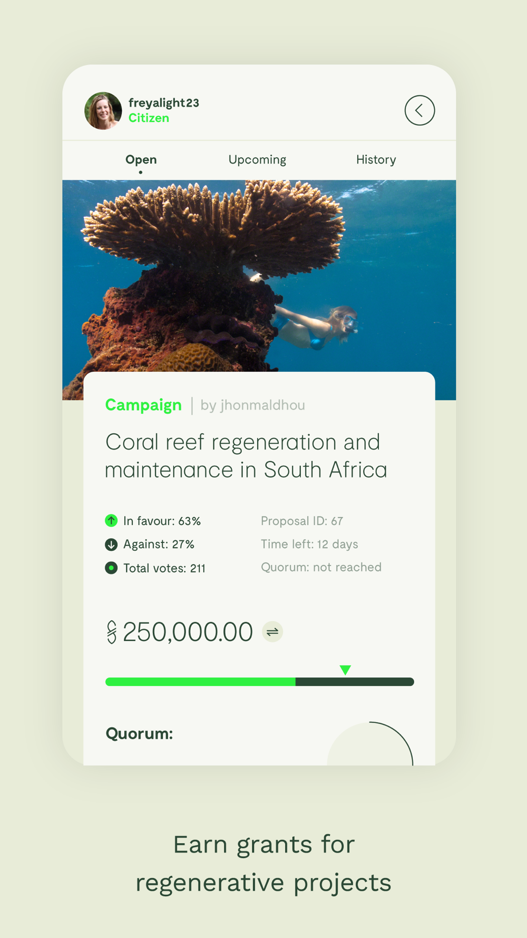
Task: Click the Campaign label
Action: [x=143, y=405]
